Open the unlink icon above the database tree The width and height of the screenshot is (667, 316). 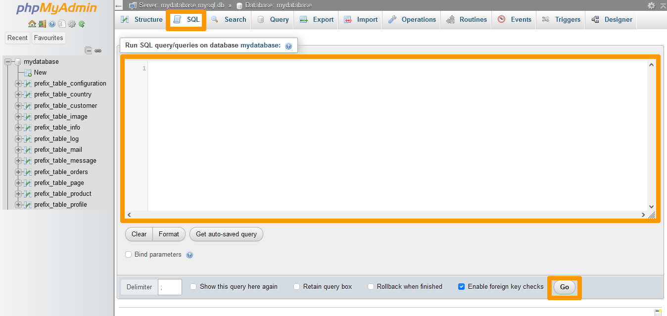(98, 50)
